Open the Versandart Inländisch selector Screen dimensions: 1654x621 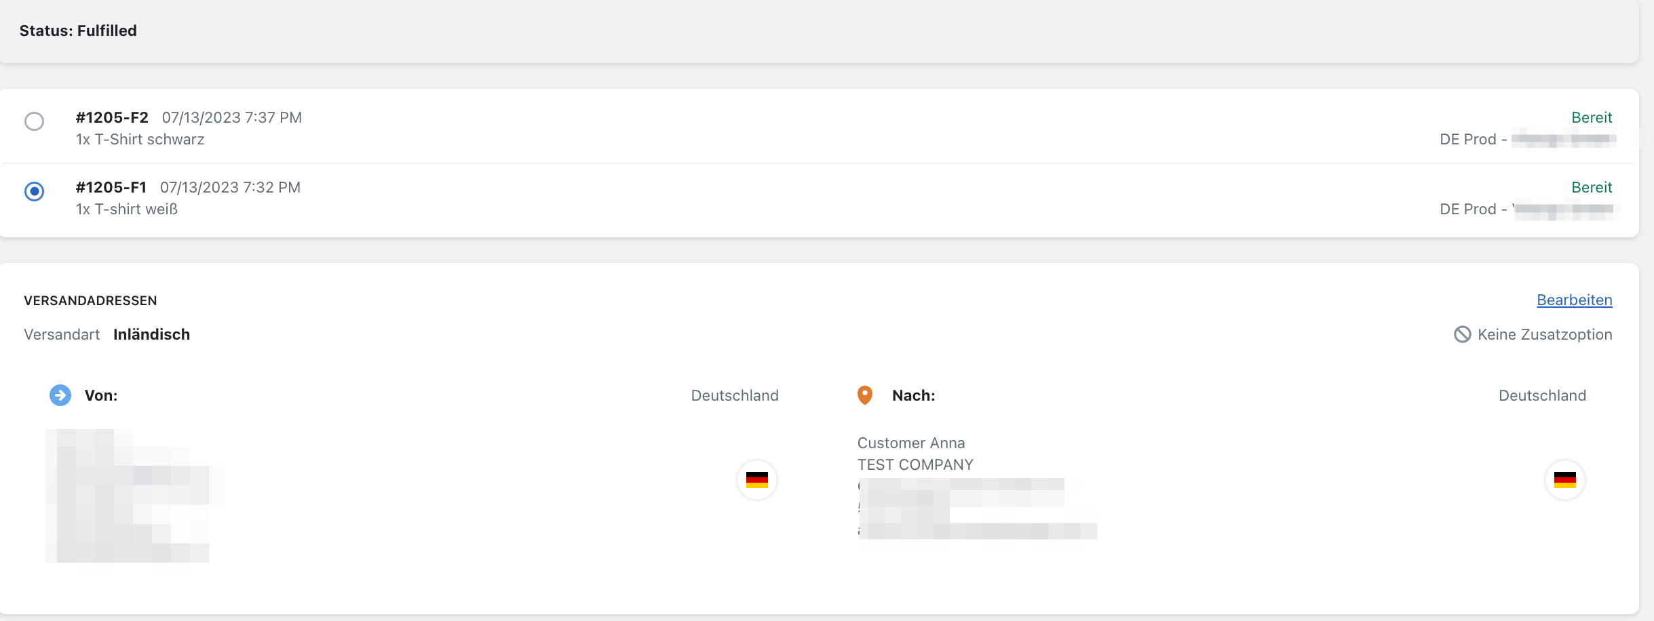tap(151, 334)
